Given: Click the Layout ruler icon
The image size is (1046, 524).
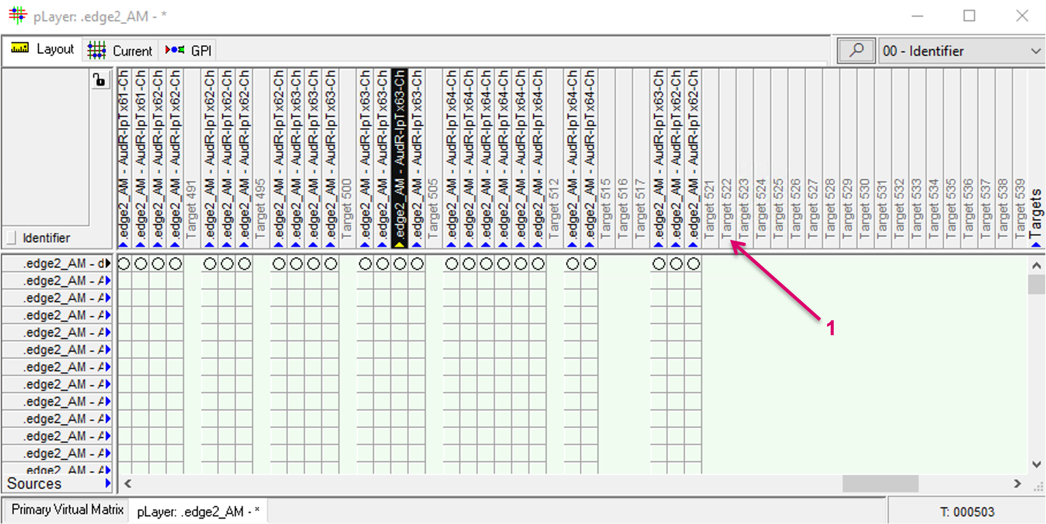Looking at the screenshot, I should [19, 48].
